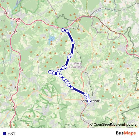Click the westernmost stop marker on the route branch
Viewport: 139px width, 139px height.
pyautogui.click(x=50, y=72)
